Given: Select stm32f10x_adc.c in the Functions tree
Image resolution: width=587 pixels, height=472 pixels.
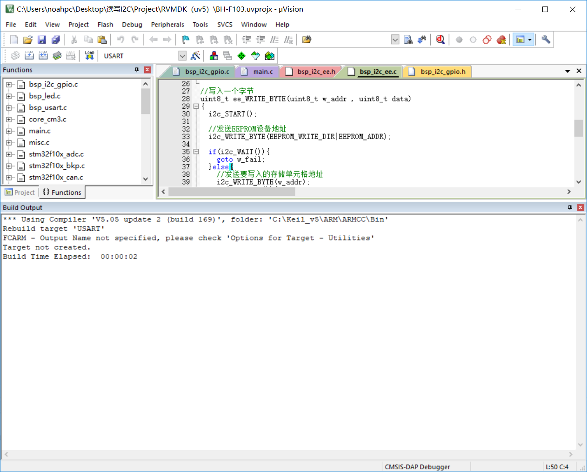Looking at the screenshot, I should click(56, 154).
